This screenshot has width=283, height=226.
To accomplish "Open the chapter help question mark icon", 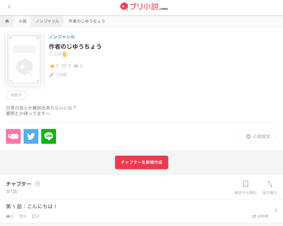I will 37,184.
